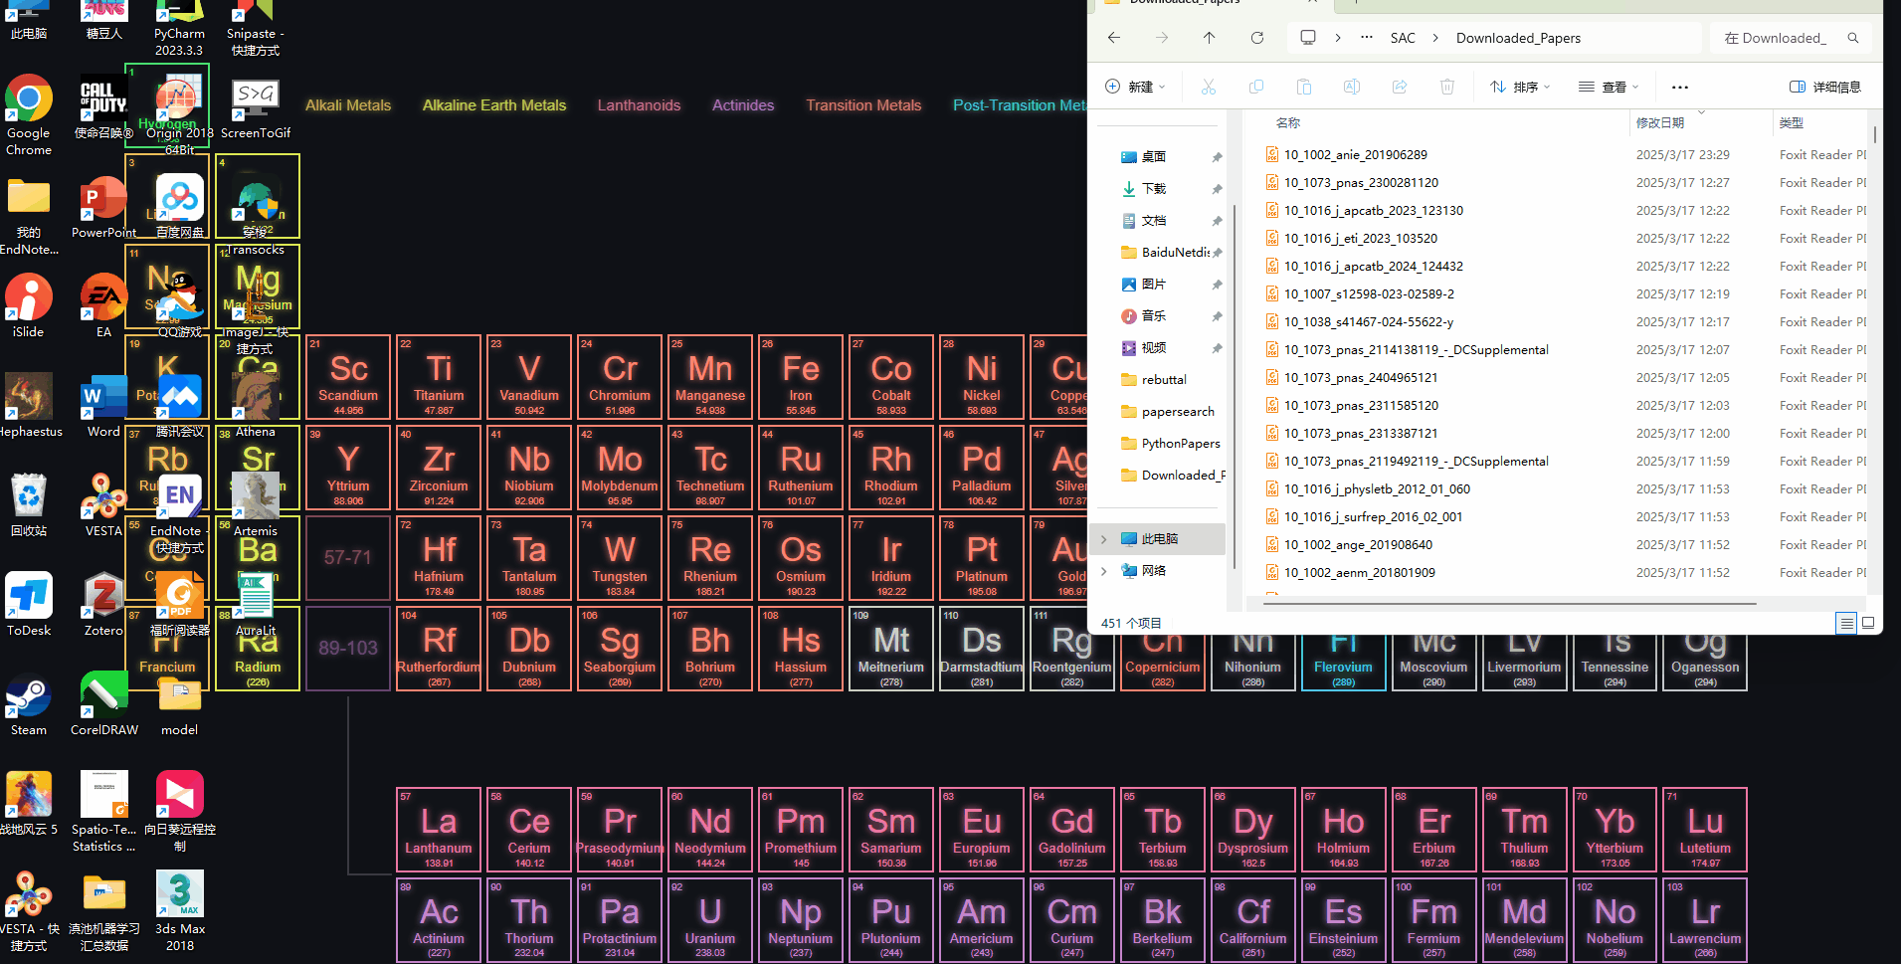The width and height of the screenshot is (1901, 964).
Task: Click the Titanium element tile
Action: click(x=439, y=376)
